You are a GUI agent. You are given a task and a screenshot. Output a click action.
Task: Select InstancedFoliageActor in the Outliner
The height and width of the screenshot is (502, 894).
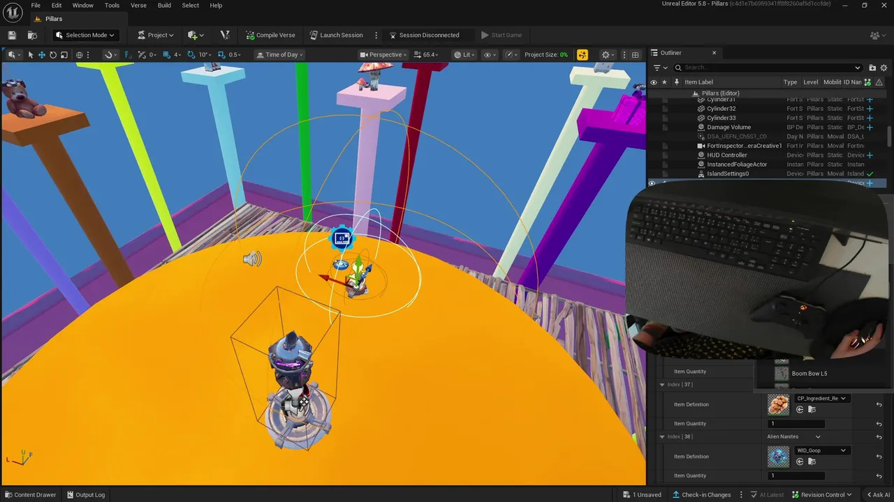737,165
